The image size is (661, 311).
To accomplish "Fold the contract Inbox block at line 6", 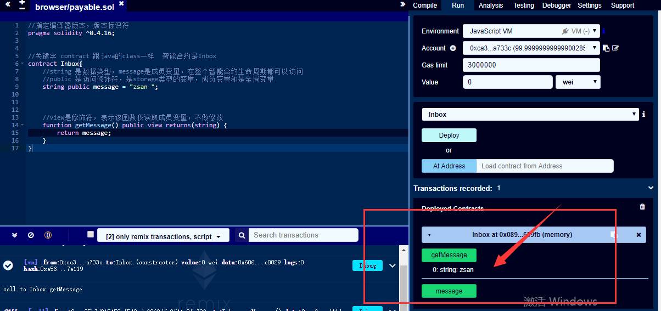I will point(23,64).
